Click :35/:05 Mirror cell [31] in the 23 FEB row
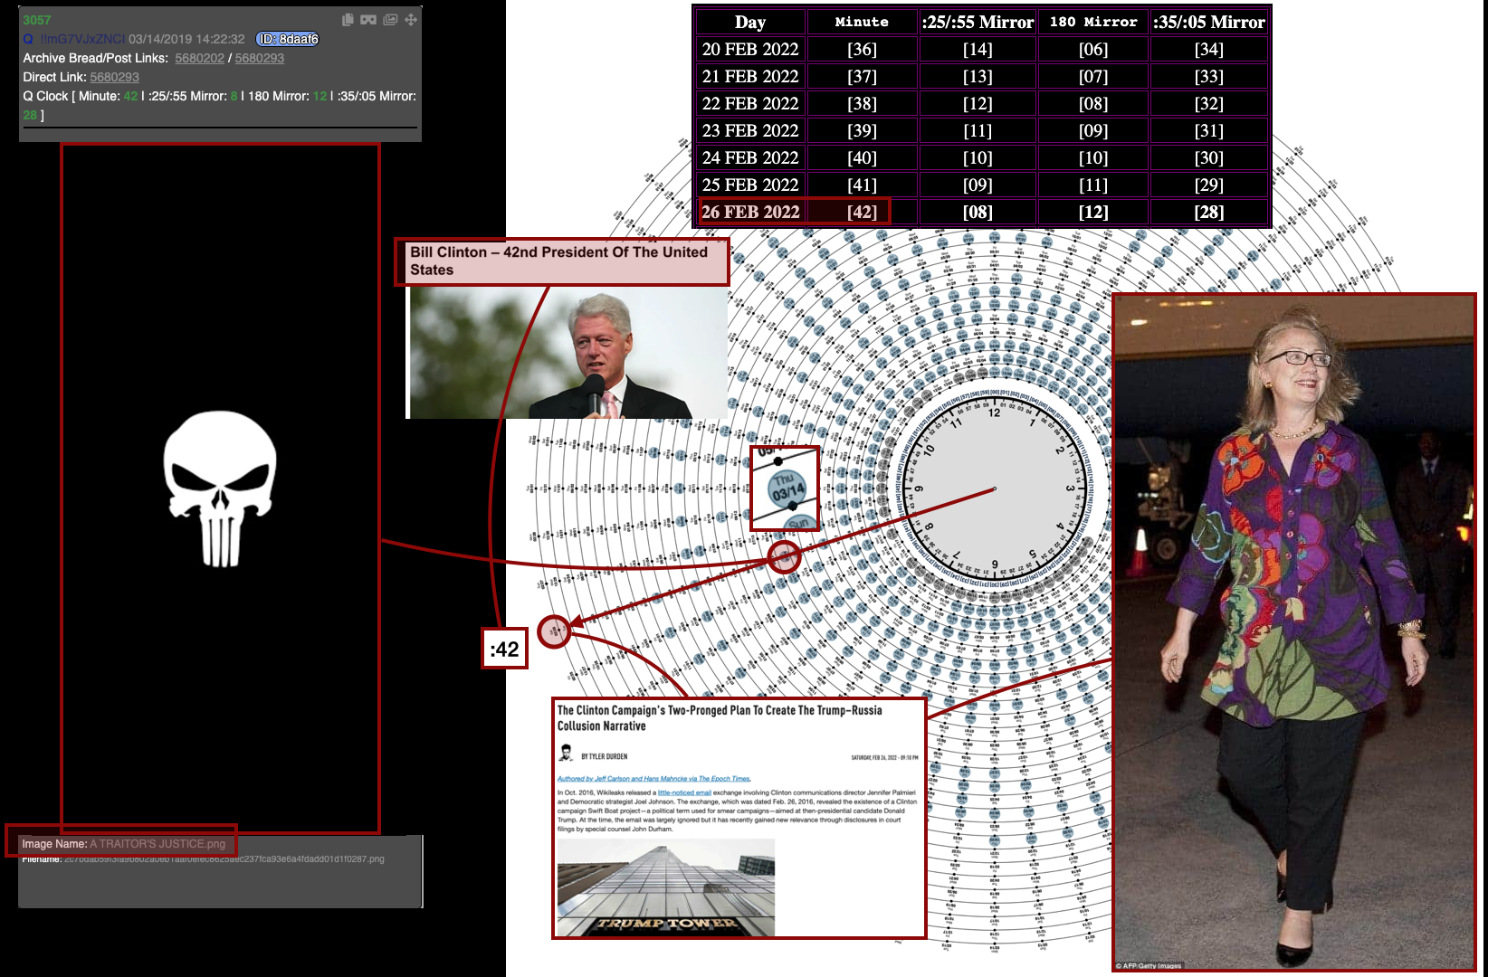Image resolution: width=1488 pixels, height=977 pixels. point(1209,130)
